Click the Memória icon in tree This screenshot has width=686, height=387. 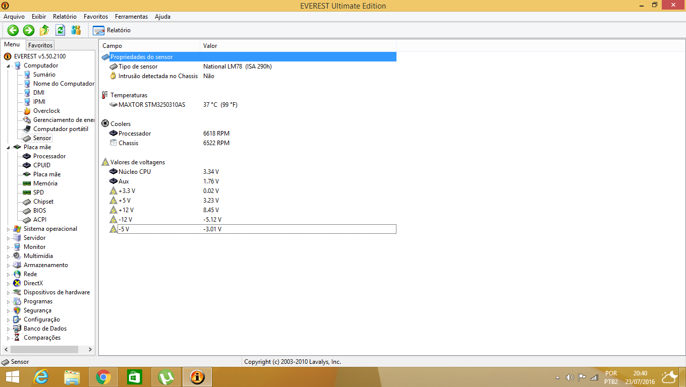coord(27,183)
